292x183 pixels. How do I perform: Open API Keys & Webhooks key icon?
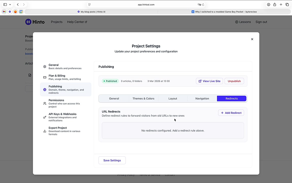coord(45,117)
